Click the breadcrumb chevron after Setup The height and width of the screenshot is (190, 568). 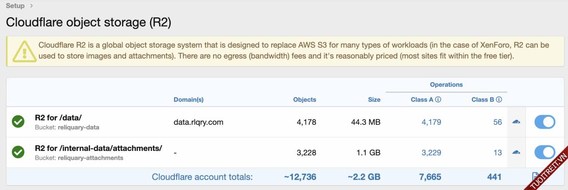click(31, 6)
